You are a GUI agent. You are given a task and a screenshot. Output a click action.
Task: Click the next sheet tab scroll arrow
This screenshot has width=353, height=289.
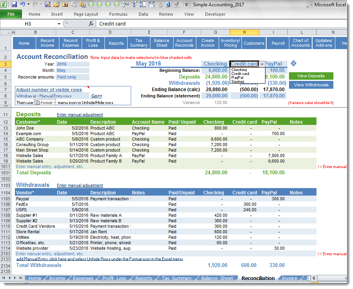(x=15, y=278)
